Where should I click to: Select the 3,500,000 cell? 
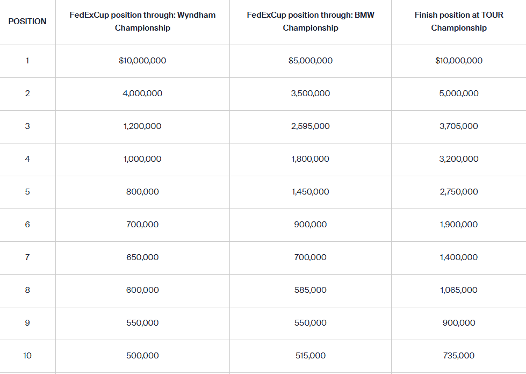tap(311, 93)
